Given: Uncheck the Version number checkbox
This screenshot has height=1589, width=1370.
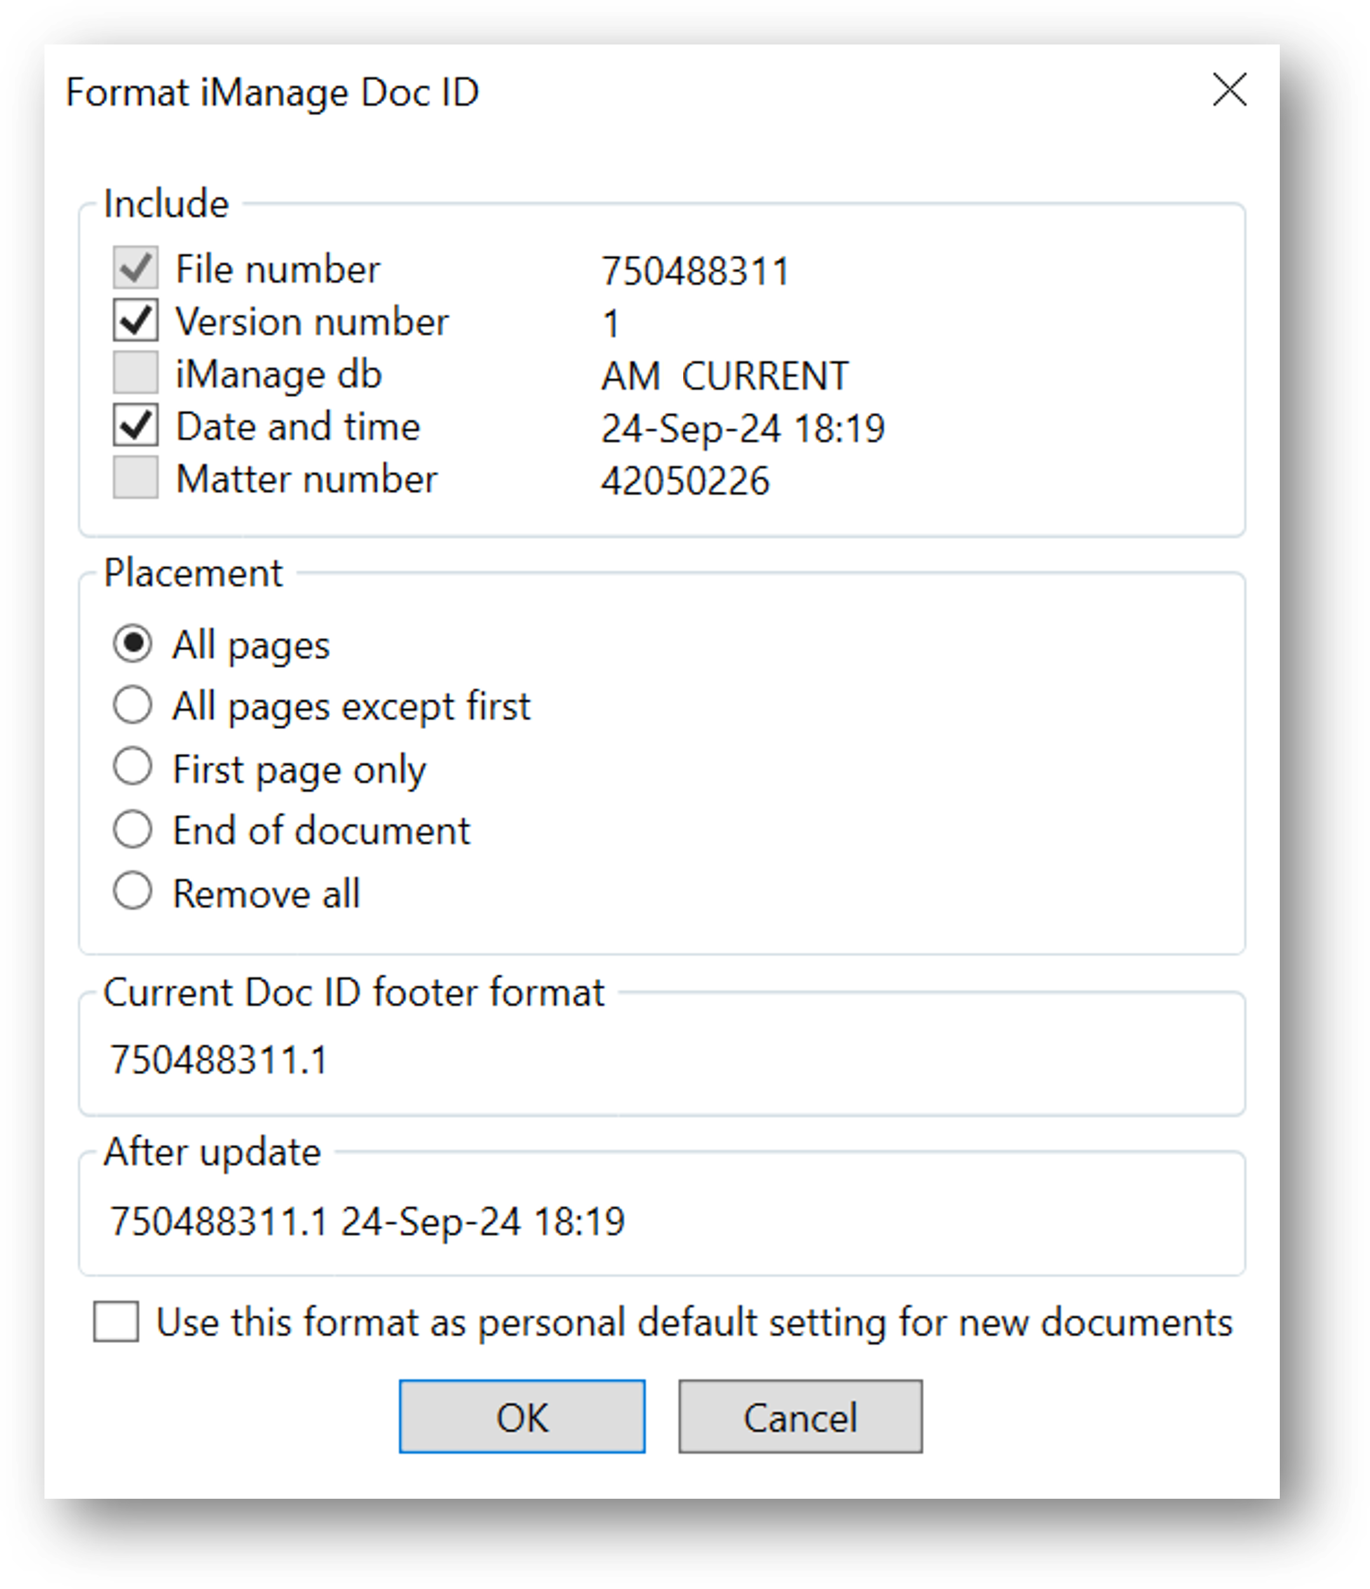Looking at the screenshot, I should (x=136, y=320).
